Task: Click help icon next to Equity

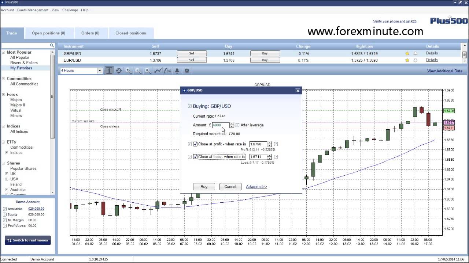Action: click(5, 214)
